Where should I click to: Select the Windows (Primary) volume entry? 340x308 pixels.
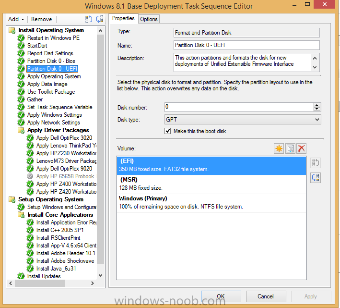click(211, 203)
